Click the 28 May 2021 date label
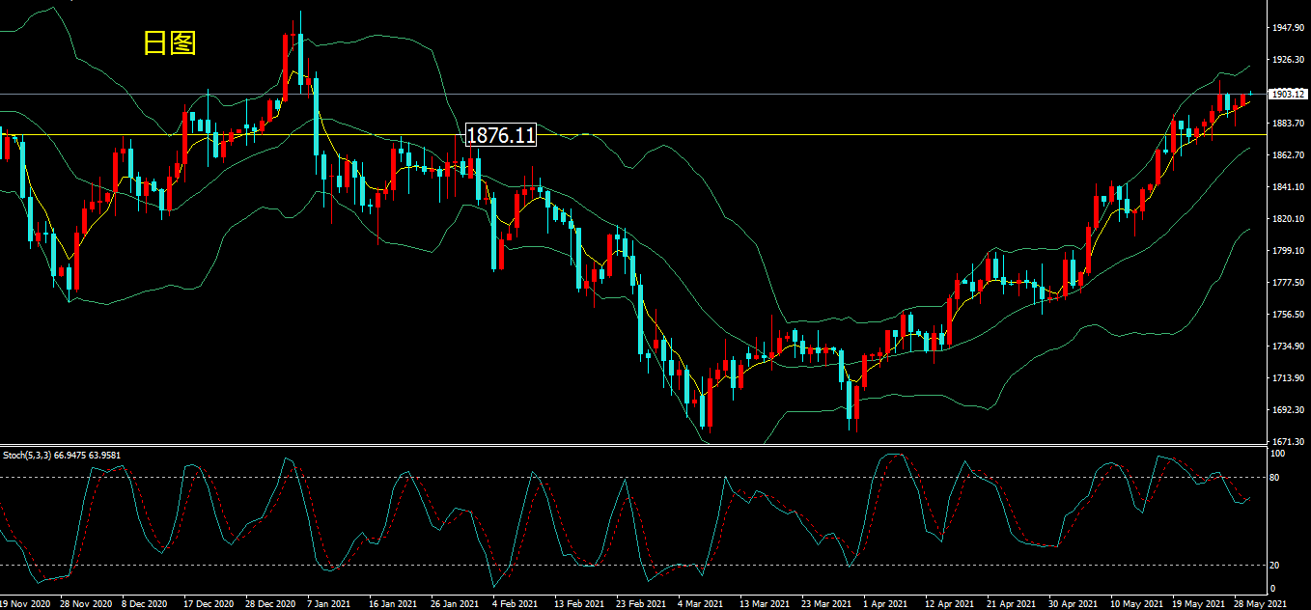1311x610 pixels. coord(1261,603)
